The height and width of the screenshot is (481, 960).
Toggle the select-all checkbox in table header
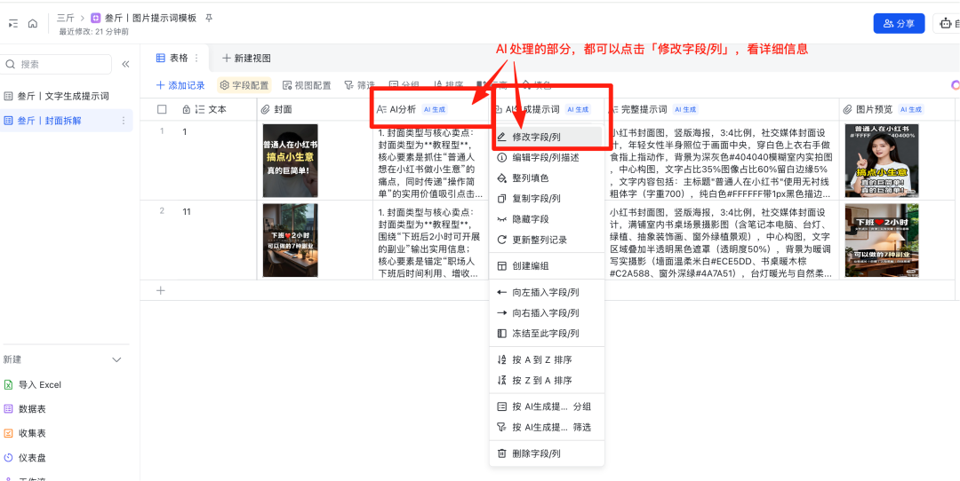click(x=162, y=109)
